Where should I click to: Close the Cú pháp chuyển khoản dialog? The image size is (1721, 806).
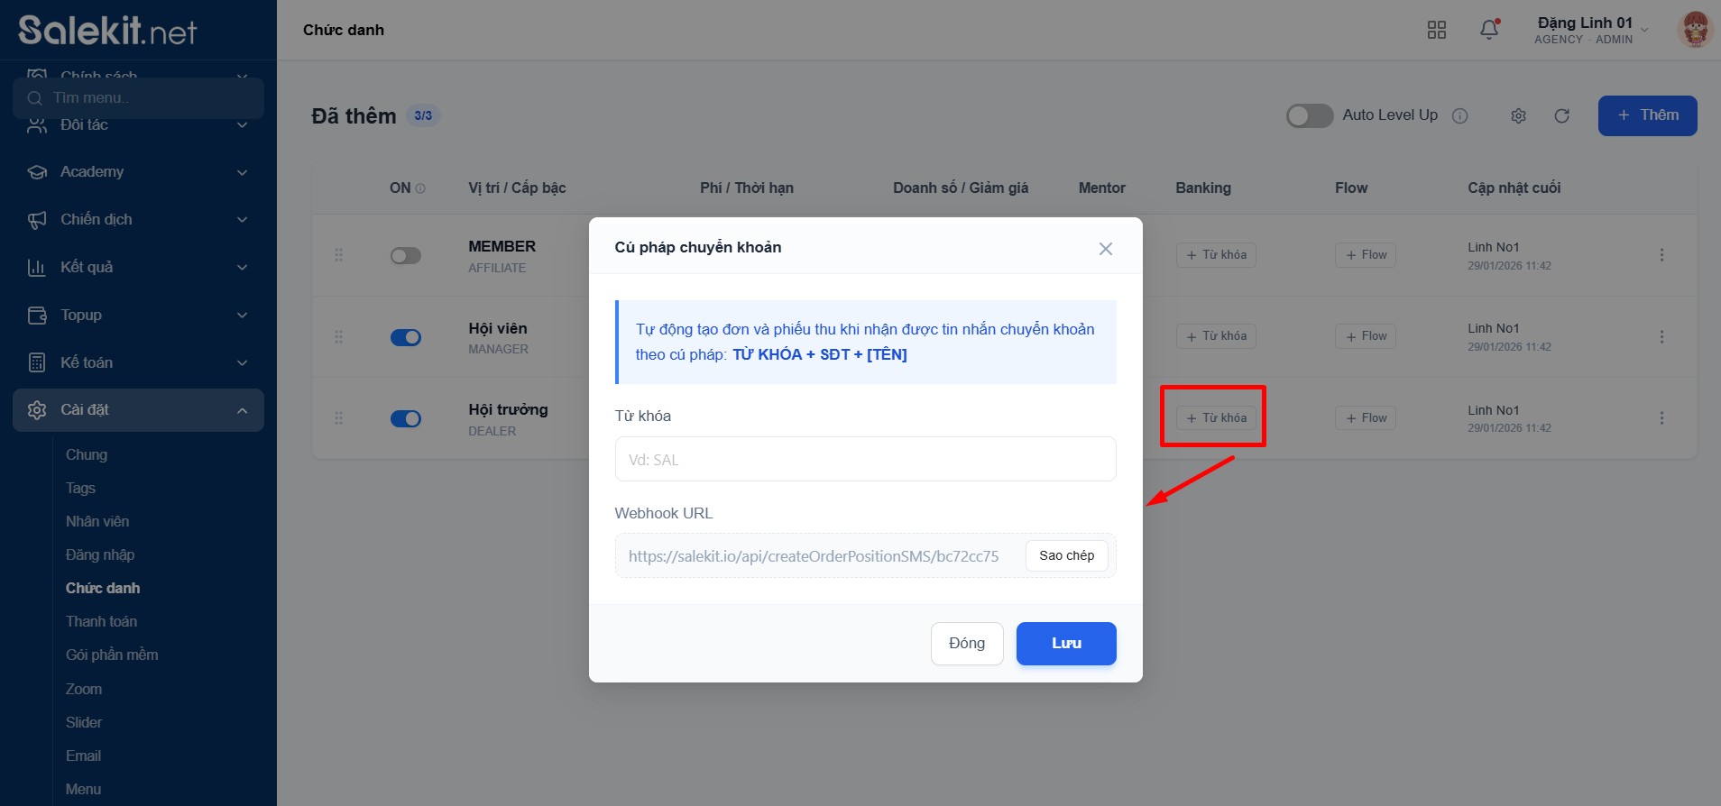click(1105, 249)
